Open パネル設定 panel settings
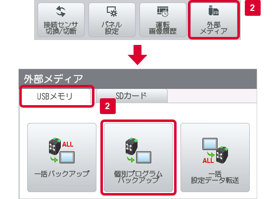The height and width of the screenshot is (199, 275). tap(112, 20)
